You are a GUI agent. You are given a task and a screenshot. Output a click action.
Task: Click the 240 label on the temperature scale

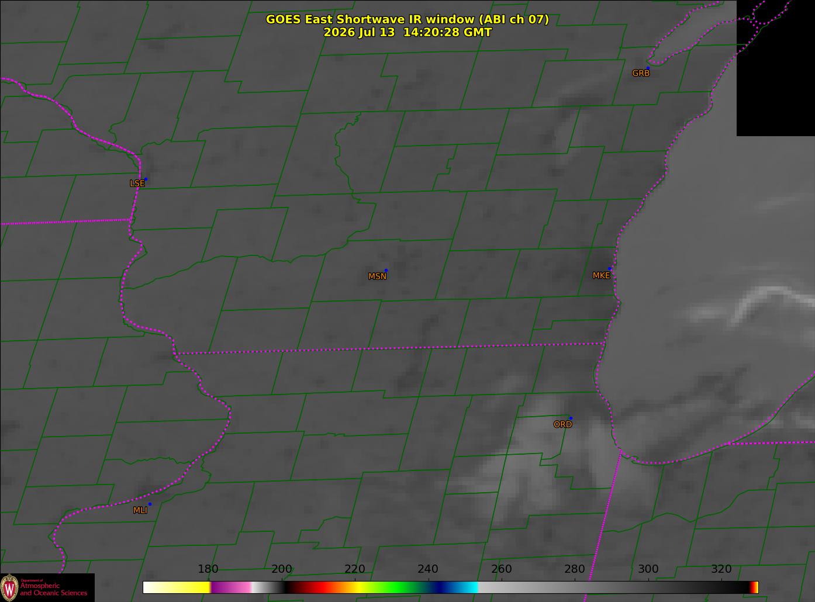(x=428, y=569)
